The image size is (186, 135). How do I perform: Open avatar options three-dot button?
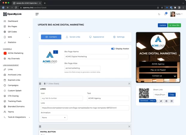(x=56, y=52)
